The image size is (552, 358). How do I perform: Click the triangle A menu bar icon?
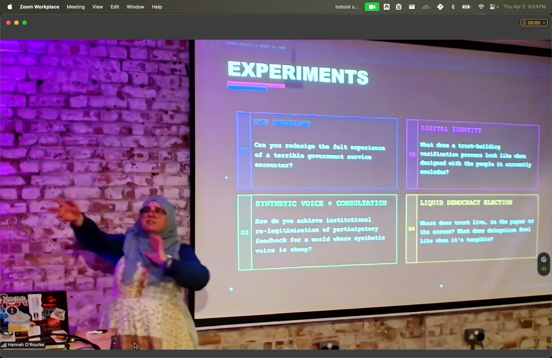[386, 7]
